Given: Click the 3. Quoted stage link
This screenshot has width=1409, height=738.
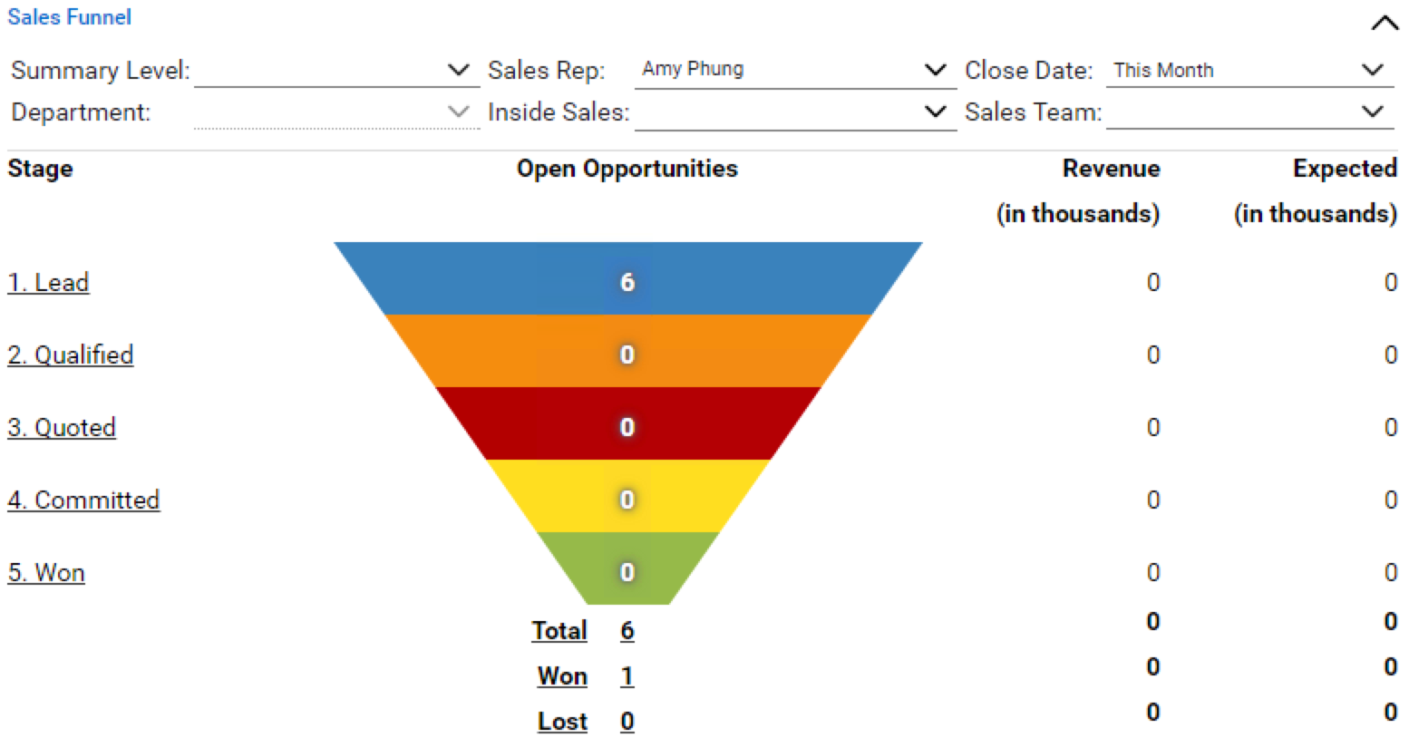Looking at the screenshot, I should (x=62, y=428).
